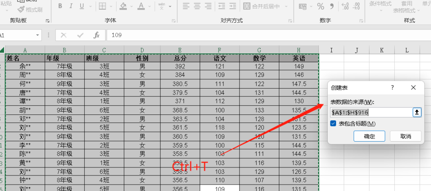Image resolution: width=431 pixels, height=191 pixels.
Task: Apply comma style
Action: pyautogui.click(x=332, y=6)
